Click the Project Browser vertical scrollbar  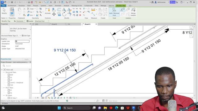click(30, 84)
